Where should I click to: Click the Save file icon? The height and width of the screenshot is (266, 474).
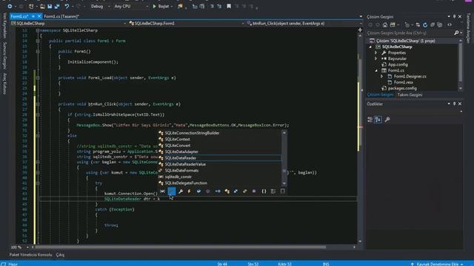[50, 7]
